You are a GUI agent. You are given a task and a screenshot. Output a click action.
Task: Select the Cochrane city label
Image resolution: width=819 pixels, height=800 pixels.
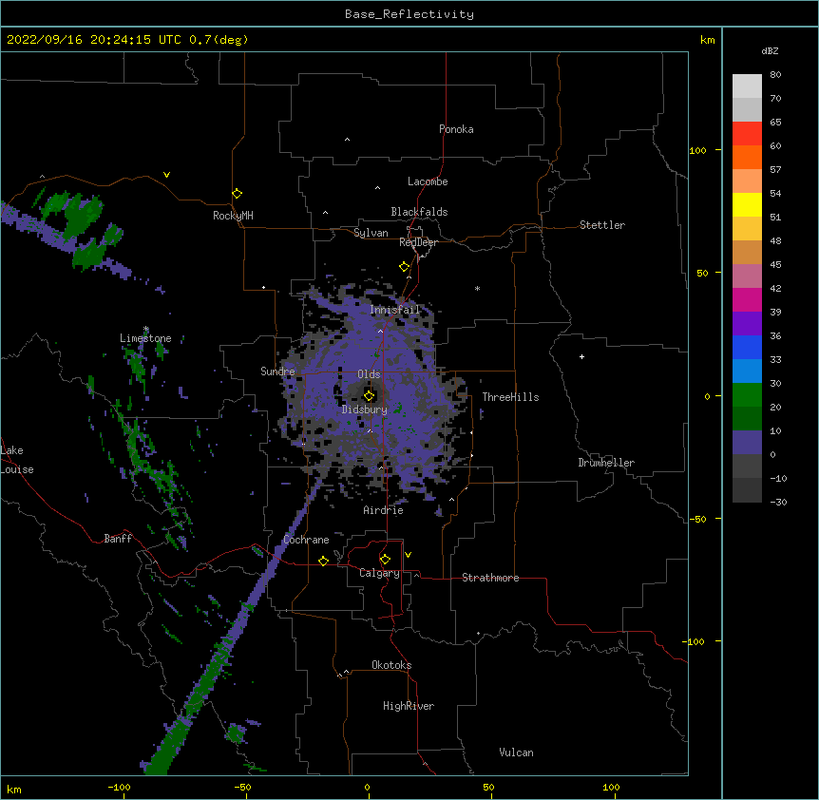[x=306, y=540]
